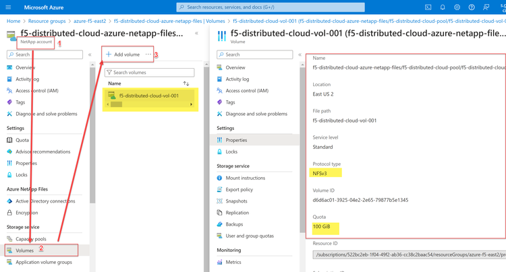Open the notifications bell
Image resolution: width=506 pixels, height=272 pixels.
click(443, 7)
